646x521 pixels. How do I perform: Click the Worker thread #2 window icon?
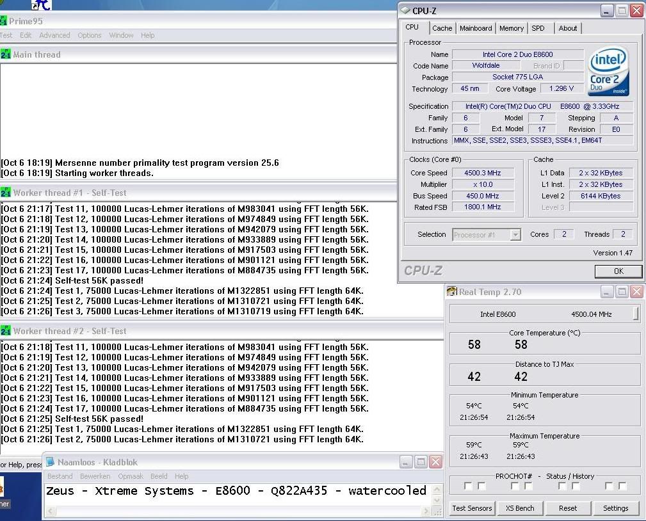click(5, 331)
